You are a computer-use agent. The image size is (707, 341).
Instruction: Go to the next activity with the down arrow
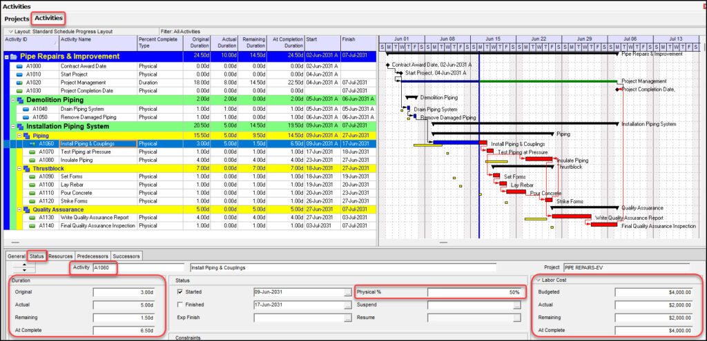(23, 270)
